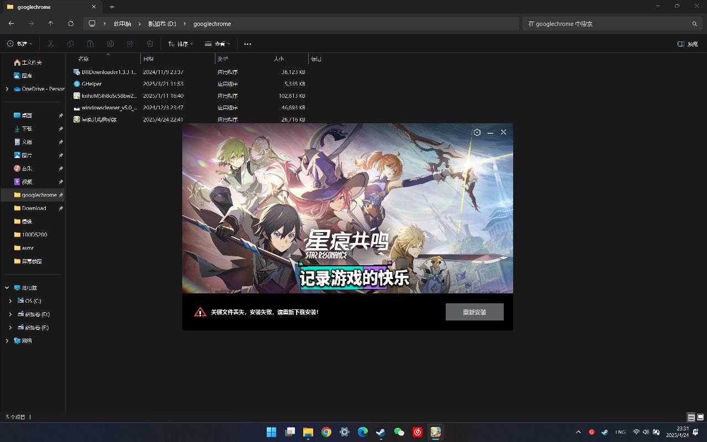Expand the OS (C:) drive node
The height and width of the screenshot is (442, 707).
(10, 301)
